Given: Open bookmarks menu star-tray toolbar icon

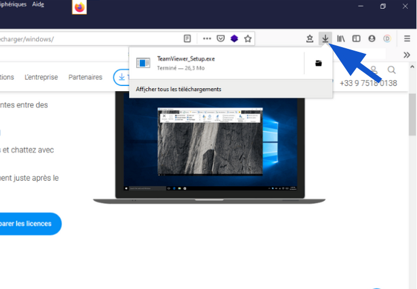Looking at the screenshot, I should point(310,39).
